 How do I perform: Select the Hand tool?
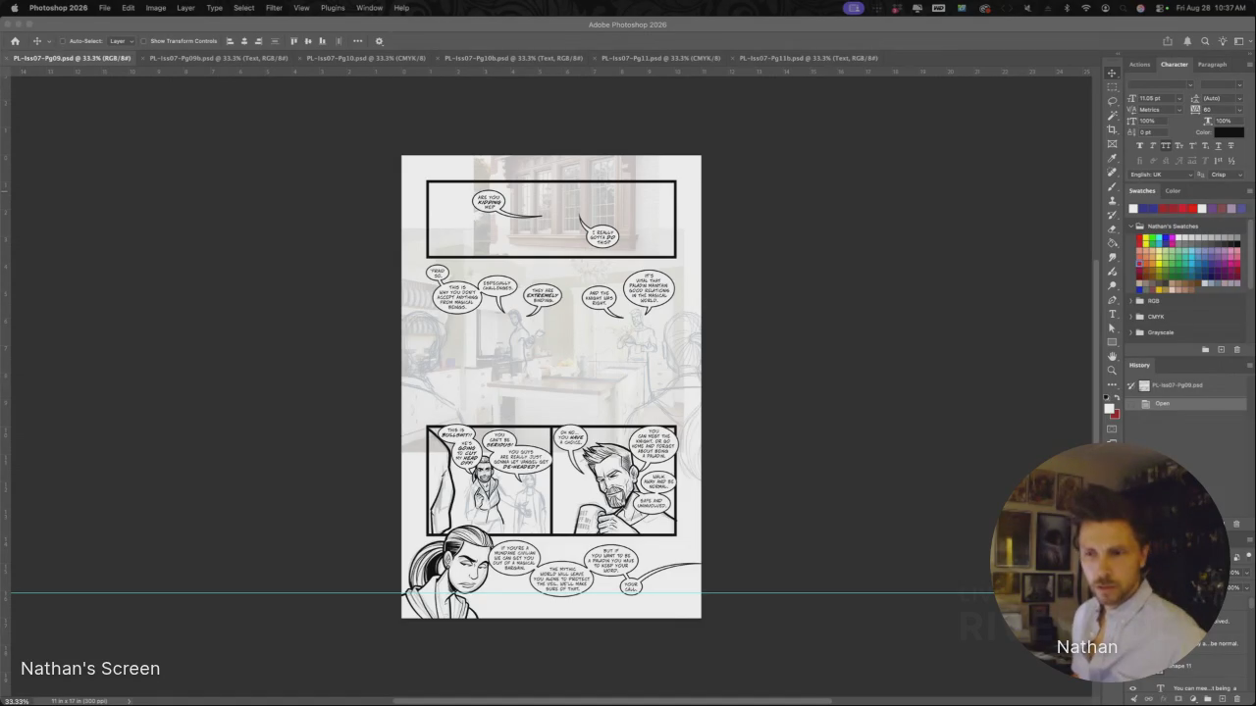click(1112, 357)
